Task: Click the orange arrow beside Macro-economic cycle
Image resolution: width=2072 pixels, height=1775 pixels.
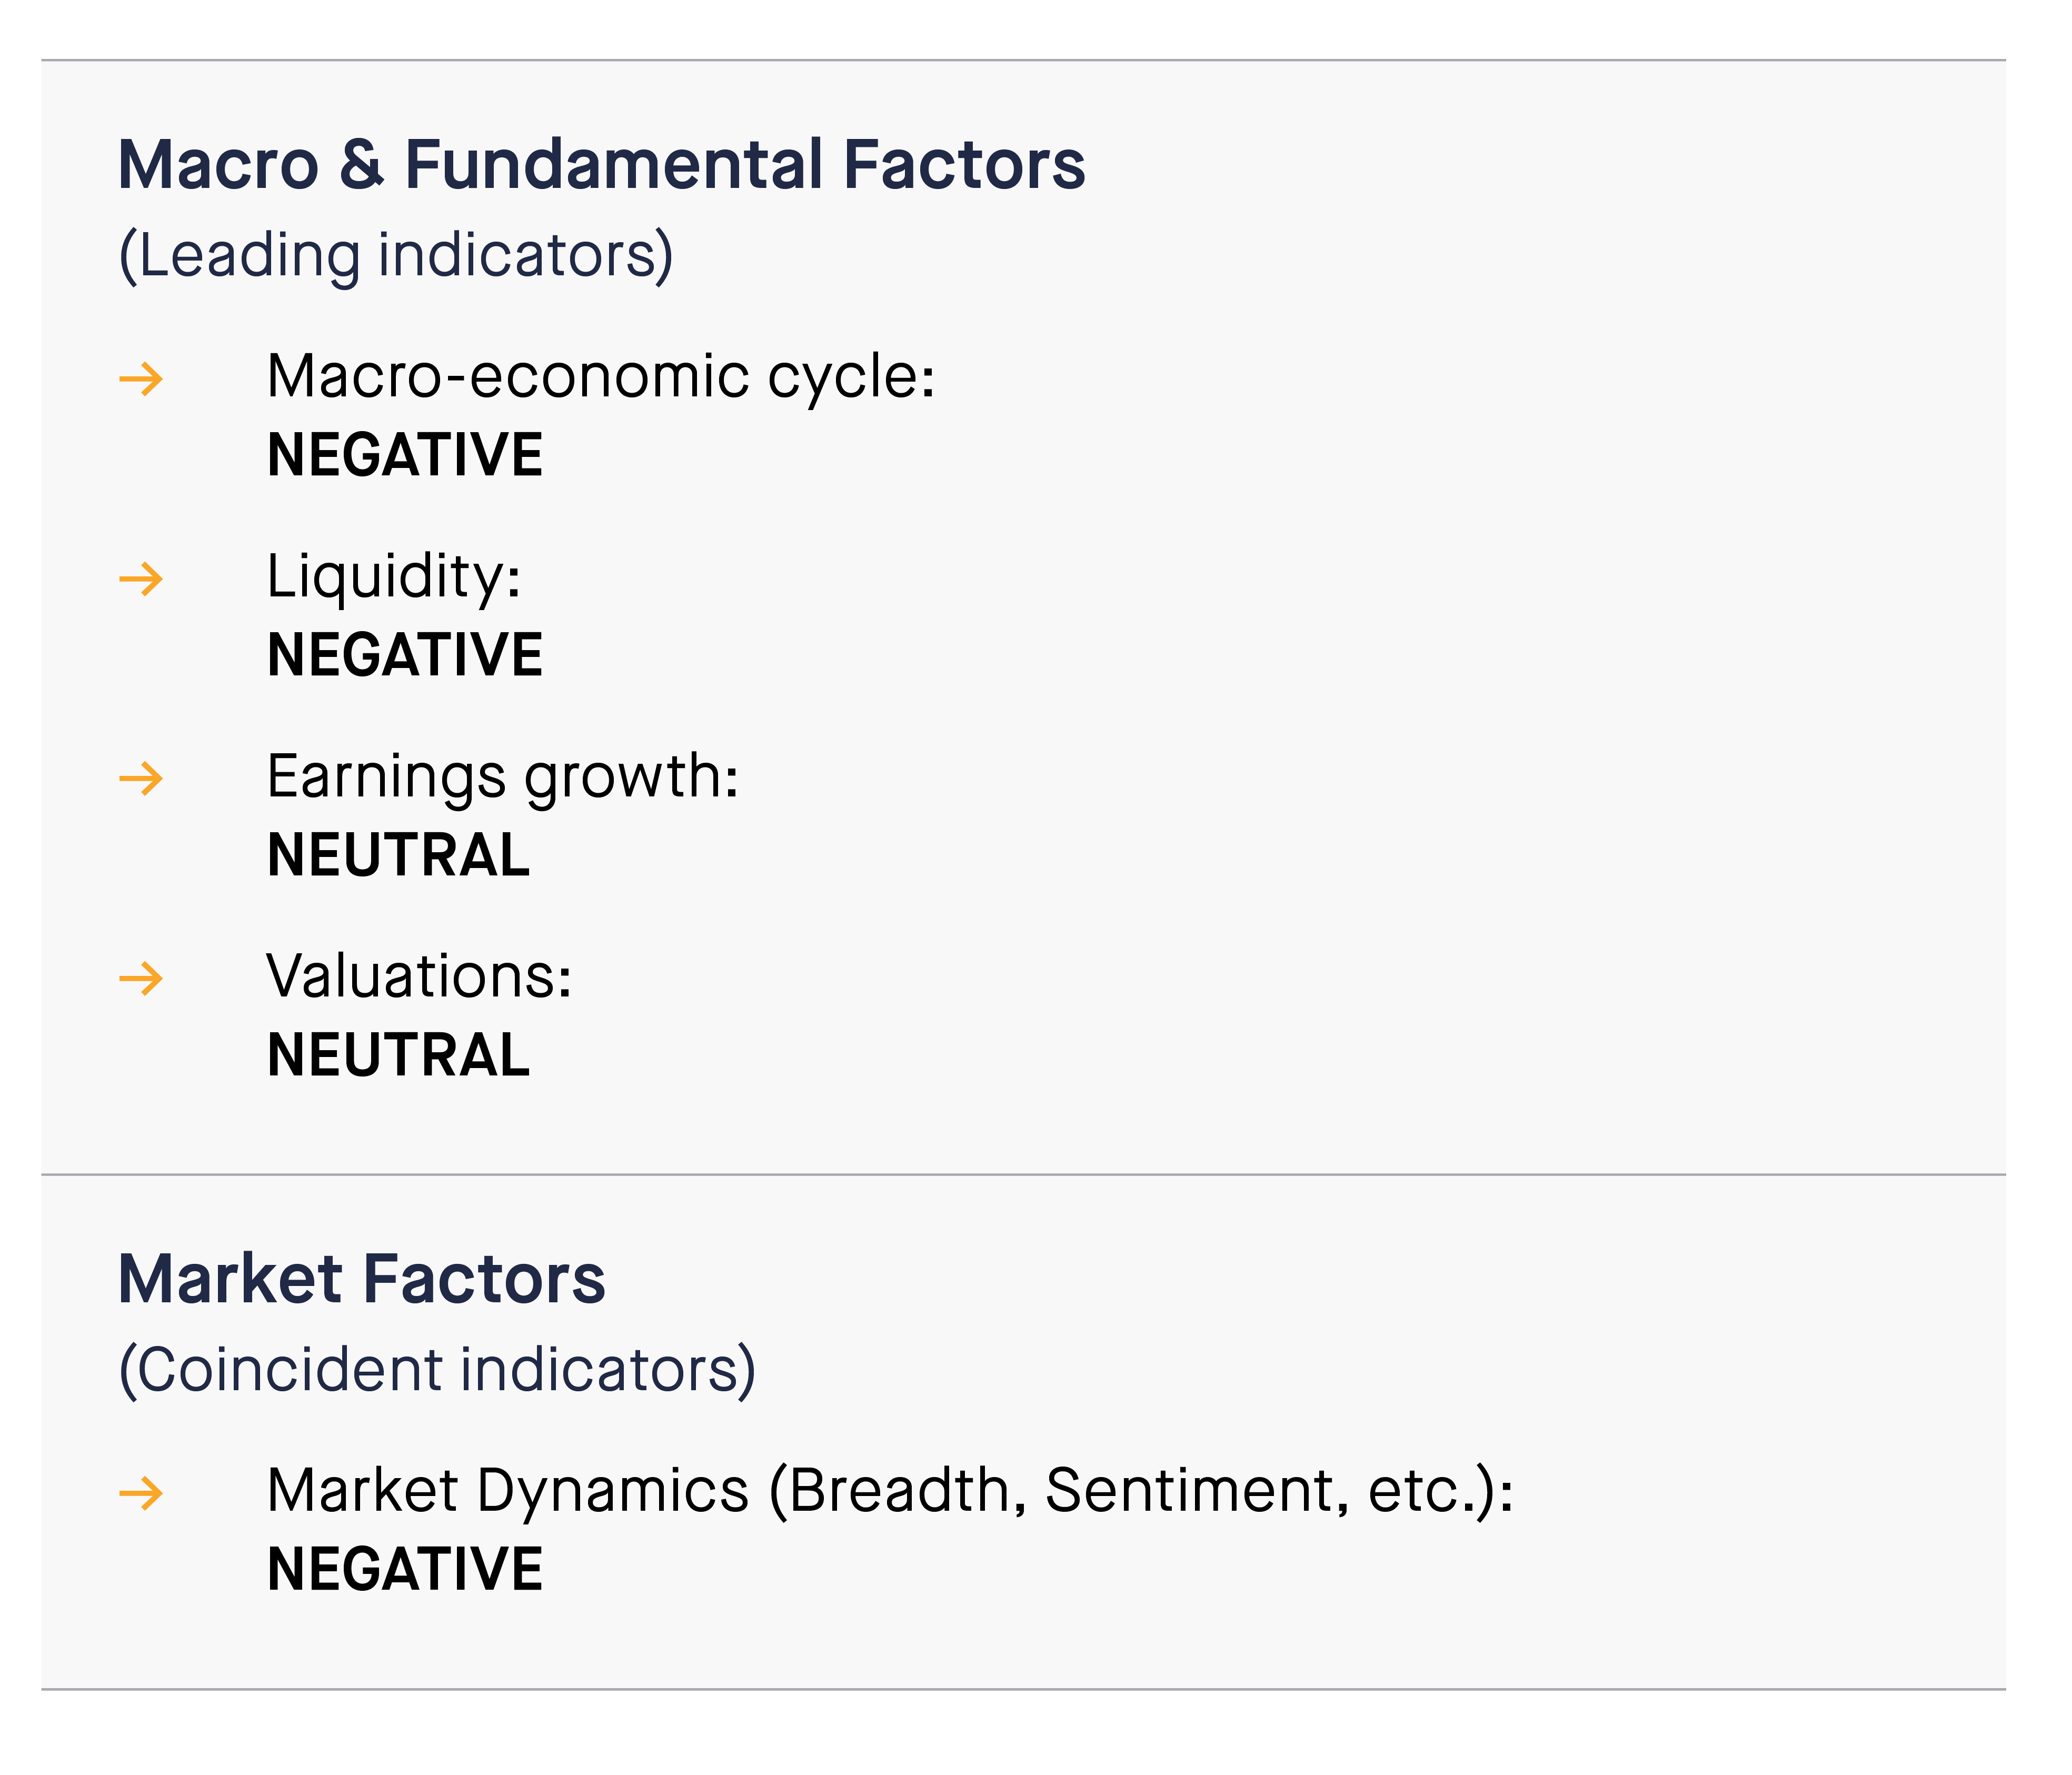Action: coord(141,379)
